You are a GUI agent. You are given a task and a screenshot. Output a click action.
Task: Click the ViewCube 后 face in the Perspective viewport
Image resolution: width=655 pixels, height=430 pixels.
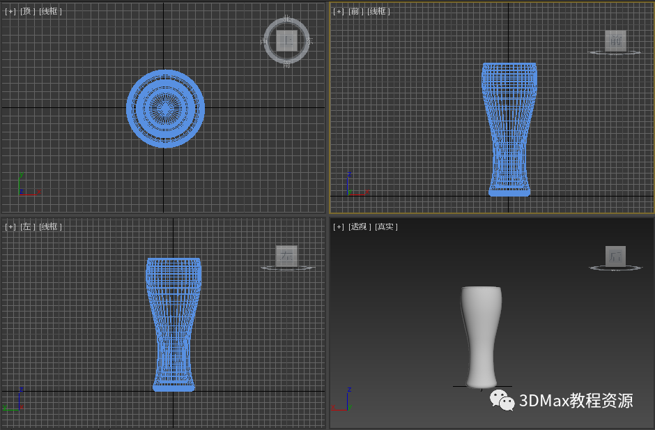615,256
